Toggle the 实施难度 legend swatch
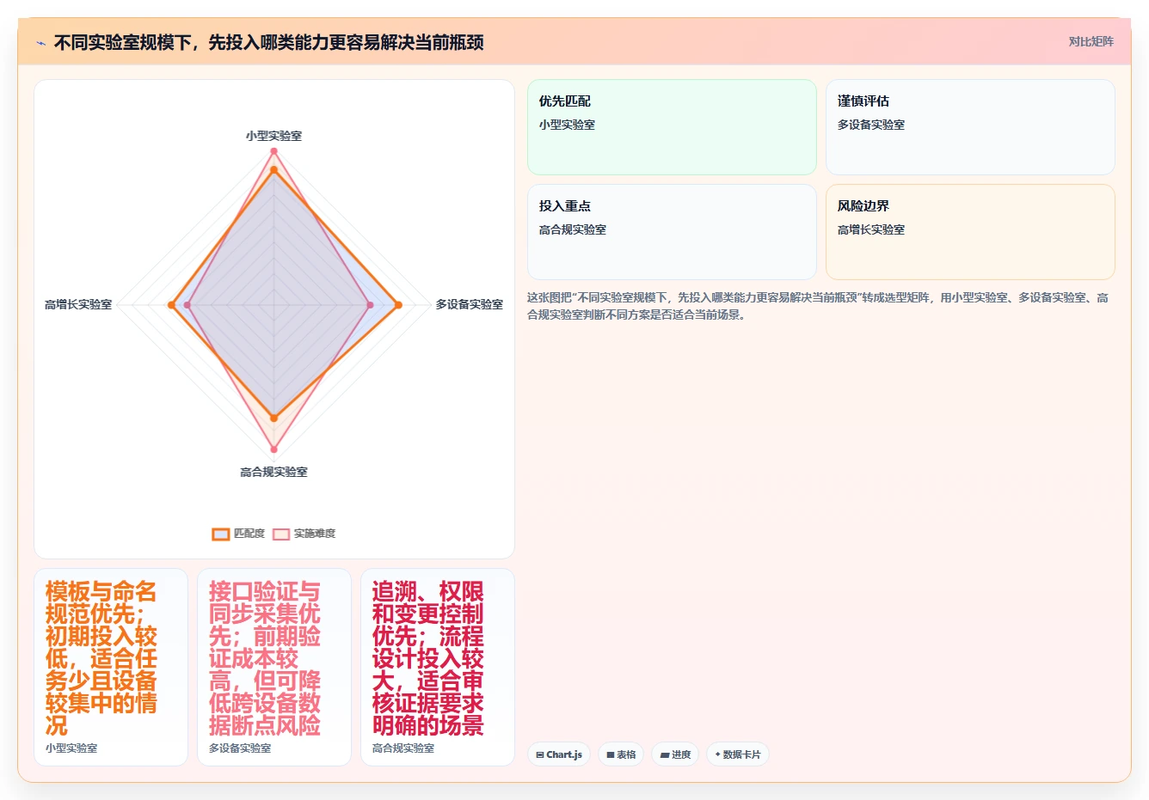1149x800 pixels. [281, 534]
